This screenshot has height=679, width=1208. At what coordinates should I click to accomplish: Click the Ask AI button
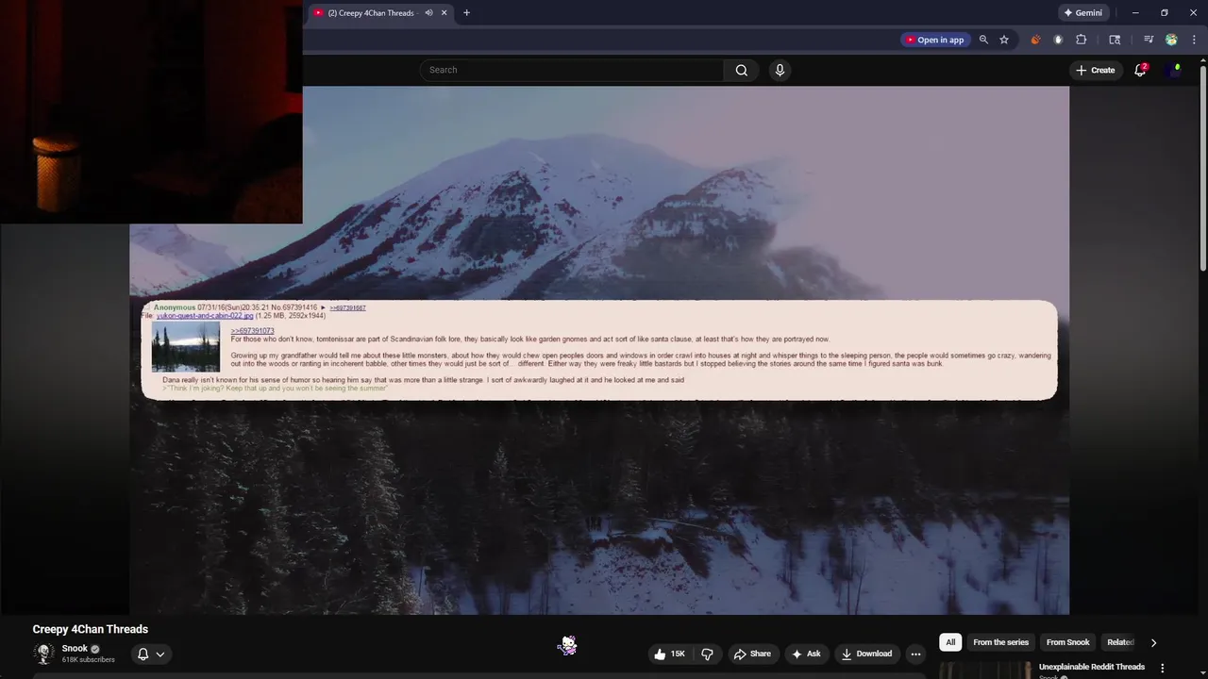coord(806,654)
